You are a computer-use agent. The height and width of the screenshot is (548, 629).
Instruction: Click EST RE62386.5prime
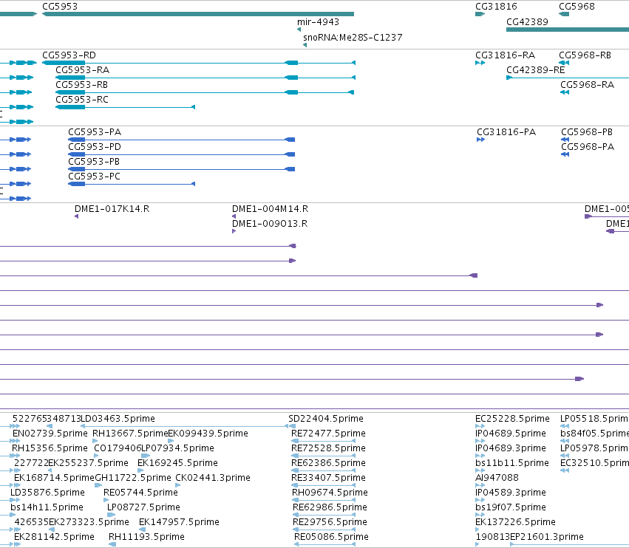[x=328, y=463]
